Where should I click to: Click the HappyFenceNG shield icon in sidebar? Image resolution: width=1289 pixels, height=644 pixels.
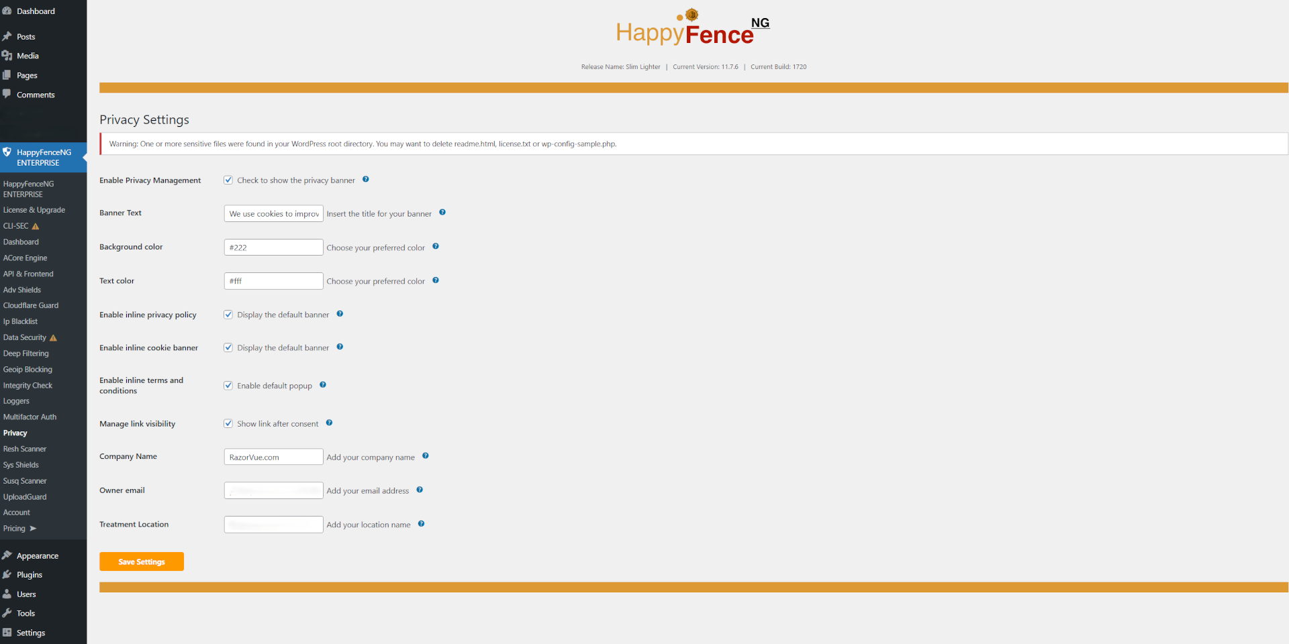[x=7, y=152]
